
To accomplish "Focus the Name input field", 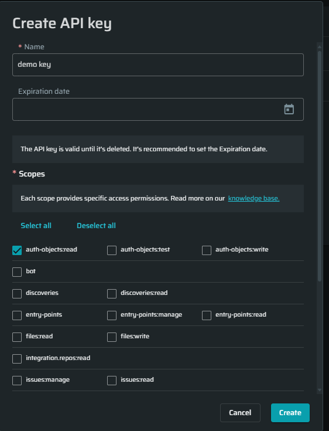I will (x=158, y=65).
